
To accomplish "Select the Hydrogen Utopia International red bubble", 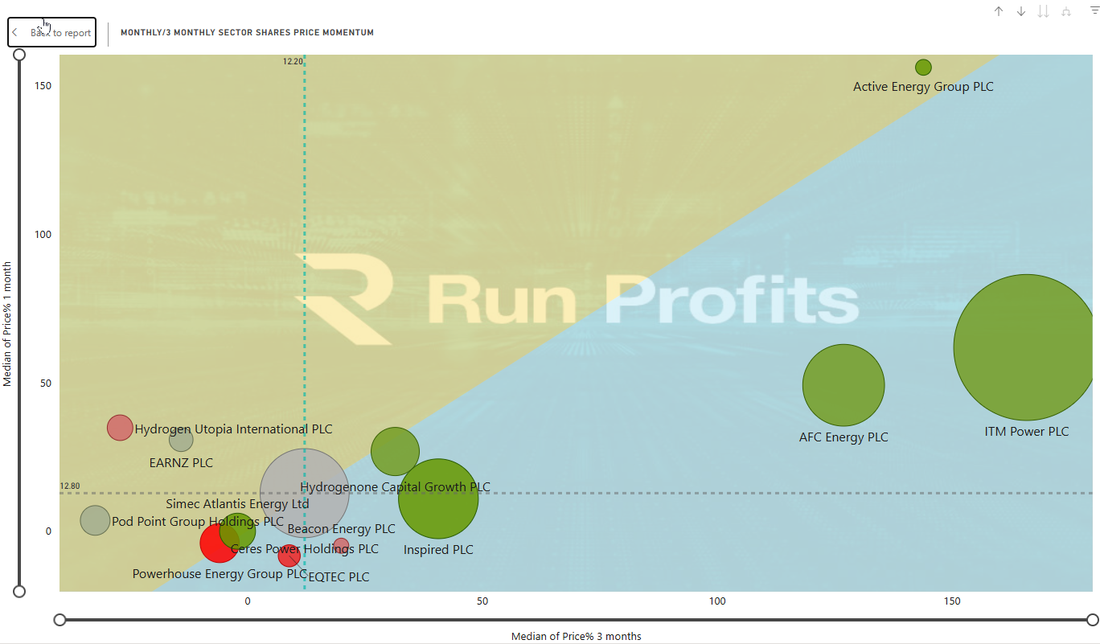I will [x=120, y=428].
